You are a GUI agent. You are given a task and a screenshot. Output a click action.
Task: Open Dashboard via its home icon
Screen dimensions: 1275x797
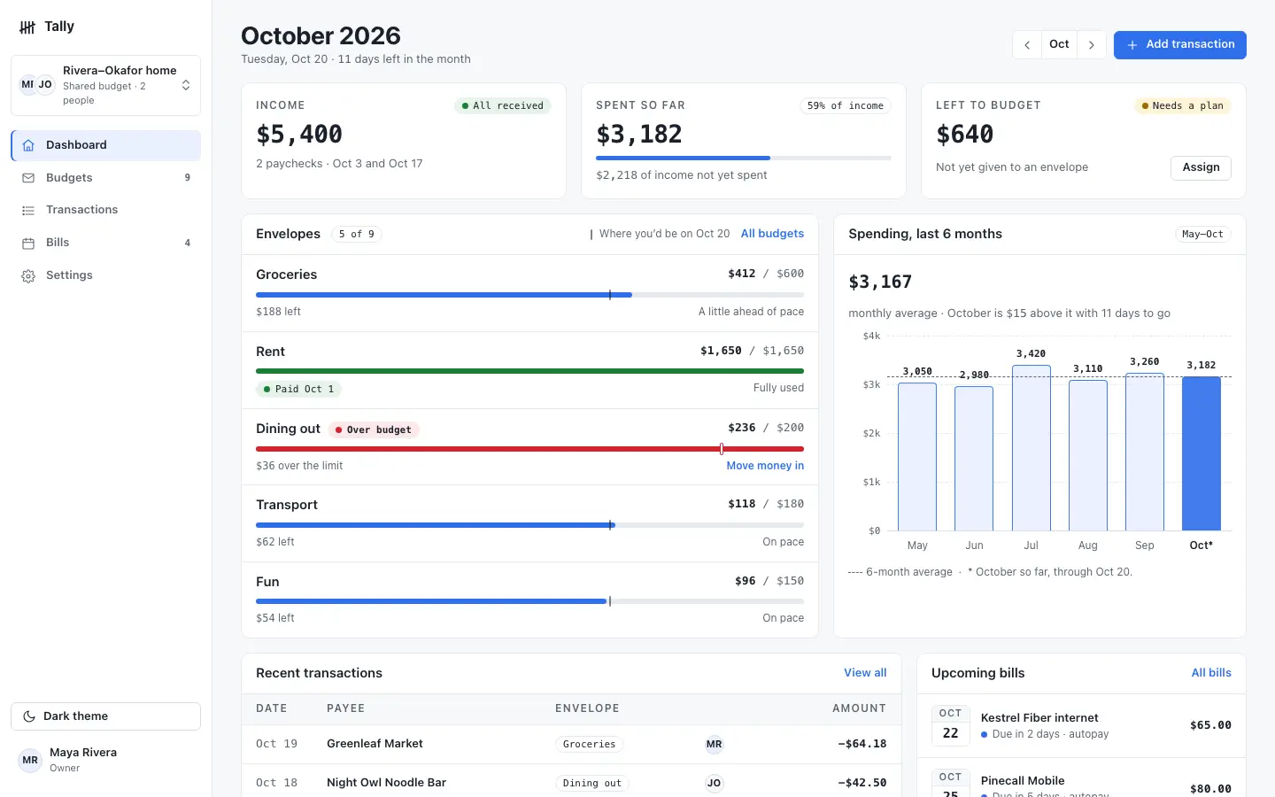coord(28,145)
